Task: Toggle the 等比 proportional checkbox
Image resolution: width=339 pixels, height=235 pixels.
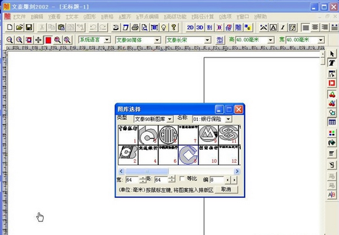Action: click(182, 178)
